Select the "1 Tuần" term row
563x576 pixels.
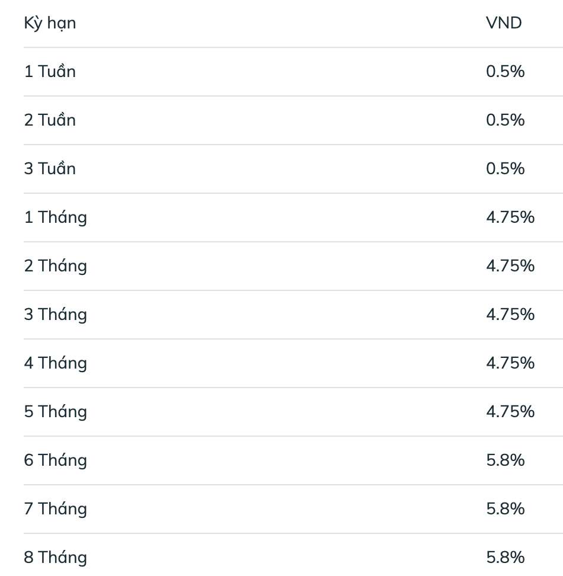[50, 72]
